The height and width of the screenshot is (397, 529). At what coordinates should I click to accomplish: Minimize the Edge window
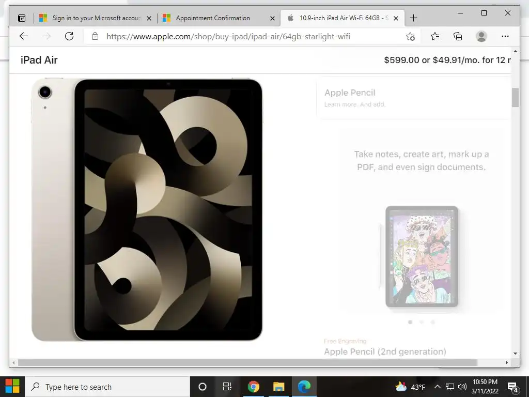(460, 13)
